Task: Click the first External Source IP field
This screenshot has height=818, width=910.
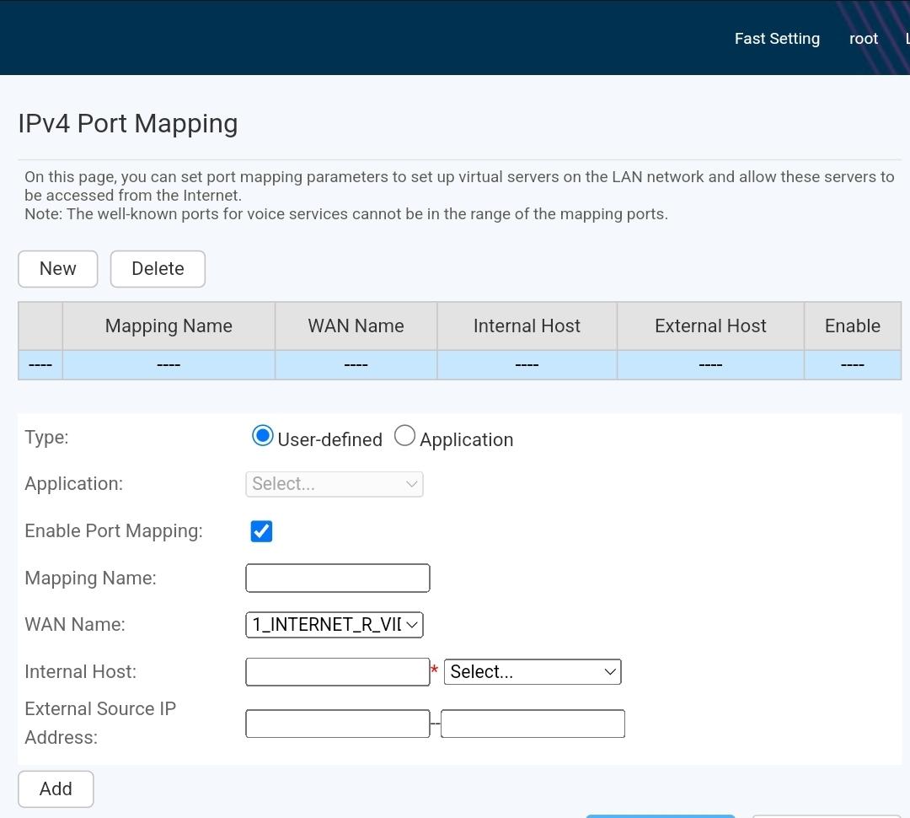Action: [x=337, y=724]
